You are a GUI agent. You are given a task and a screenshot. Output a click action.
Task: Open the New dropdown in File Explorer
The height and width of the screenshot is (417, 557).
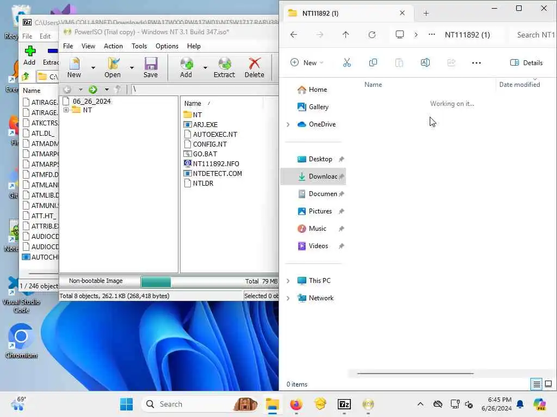[307, 63]
